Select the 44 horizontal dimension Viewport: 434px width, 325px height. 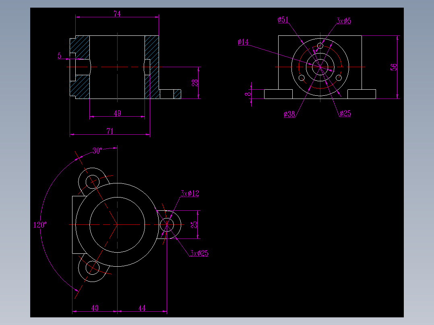tap(142, 308)
